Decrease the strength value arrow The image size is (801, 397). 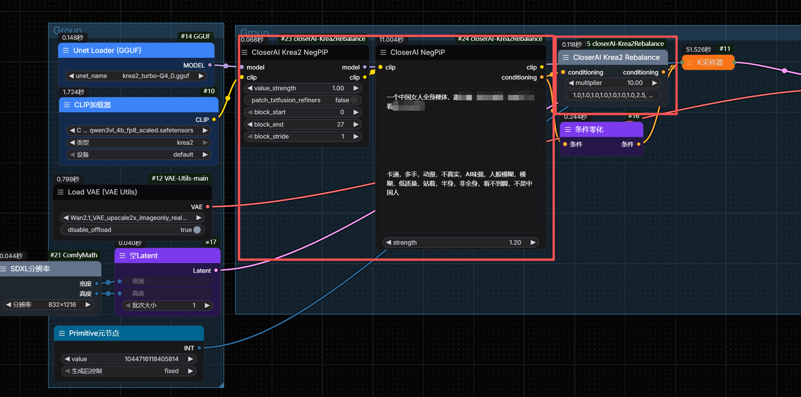[x=389, y=243]
